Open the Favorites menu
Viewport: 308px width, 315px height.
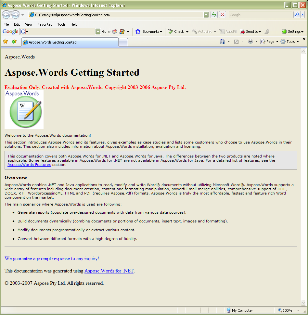(45, 24)
